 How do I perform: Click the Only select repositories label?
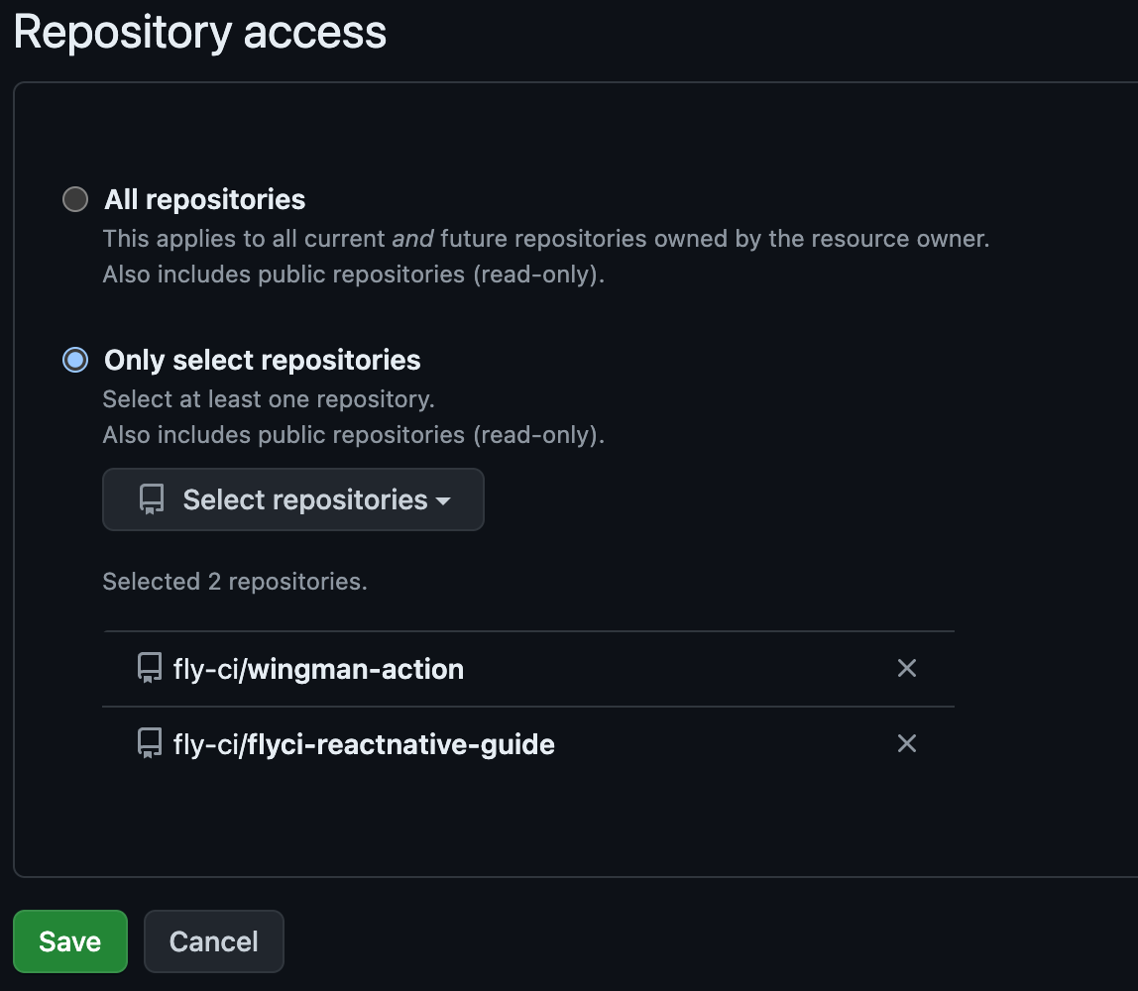263,360
